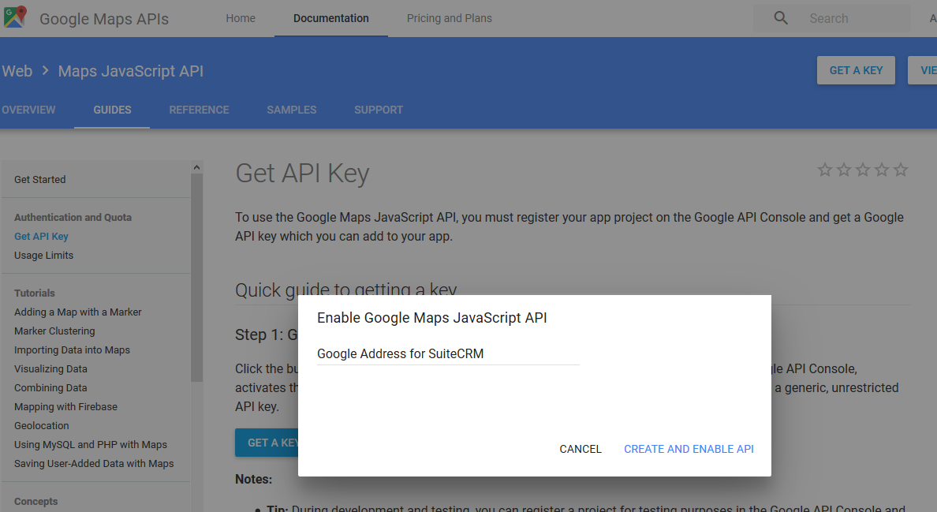Open Using MySQL and PHP with Maps
937x512 pixels.
coord(91,444)
